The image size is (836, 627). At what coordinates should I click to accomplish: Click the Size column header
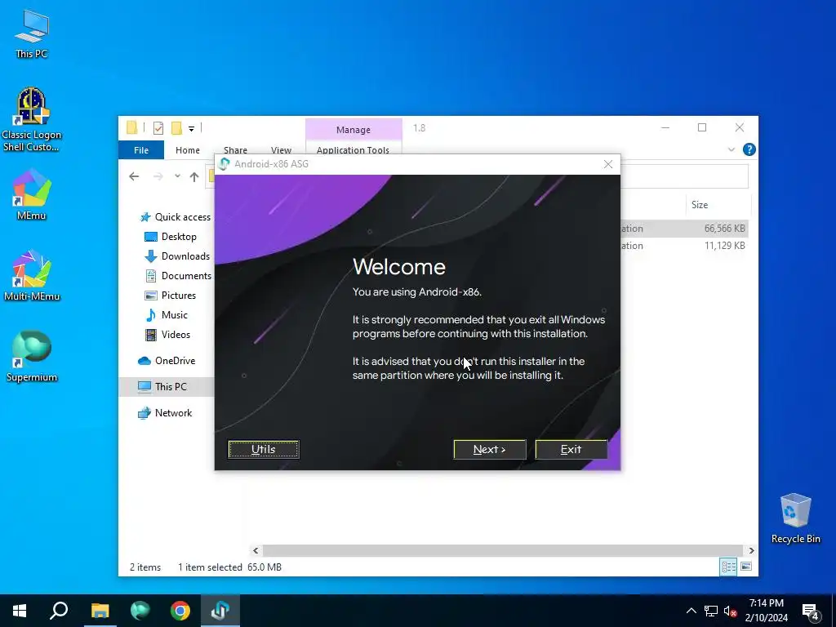coord(717,205)
